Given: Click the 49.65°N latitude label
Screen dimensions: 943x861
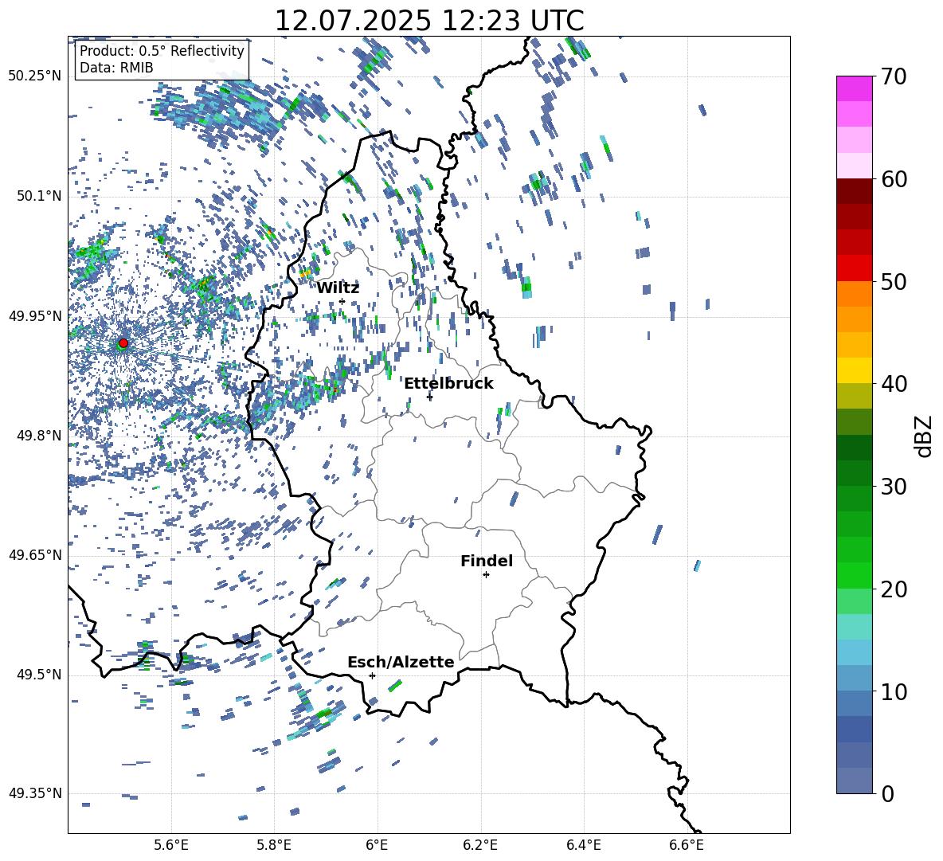Looking at the screenshot, I should click(35, 555).
